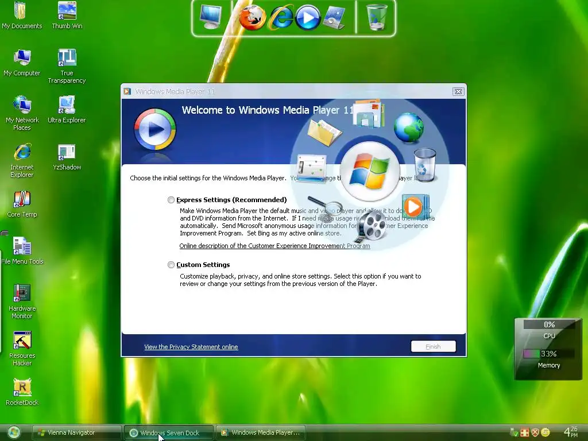Launch the True Transparency shortcut

[67, 66]
